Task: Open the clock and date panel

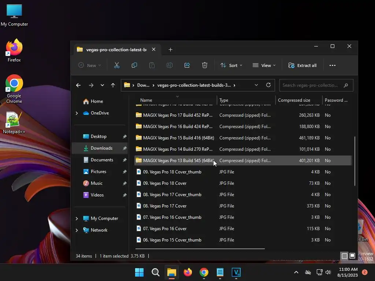Action: coord(348,272)
